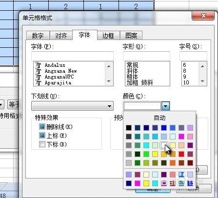
Task: Click font size list scroll down arrow
Action: [202, 81]
